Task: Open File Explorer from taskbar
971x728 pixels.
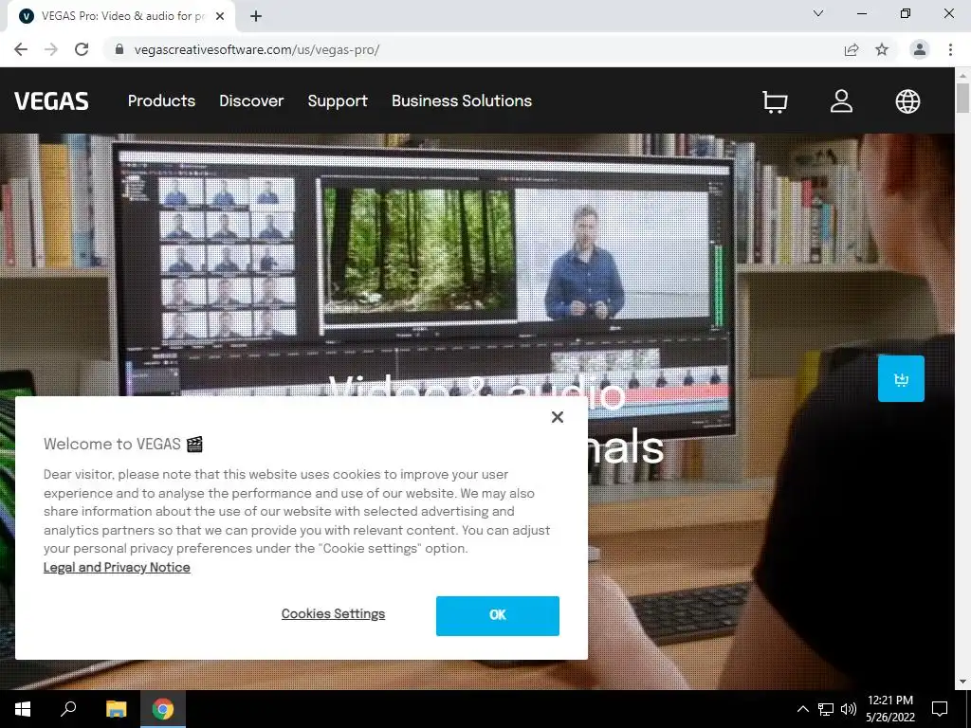Action: click(x=116, y=709)
